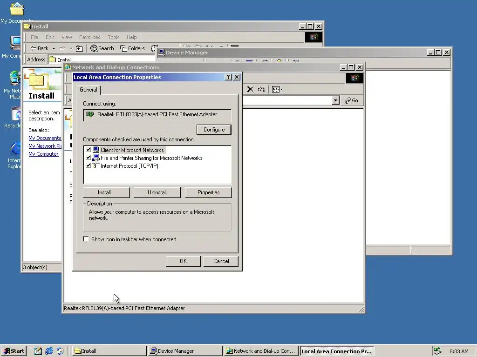The width and height of the screenshot is (477, 357).
Task: Enable Show icon in taskbar when connected
Action: click(86, 239)
